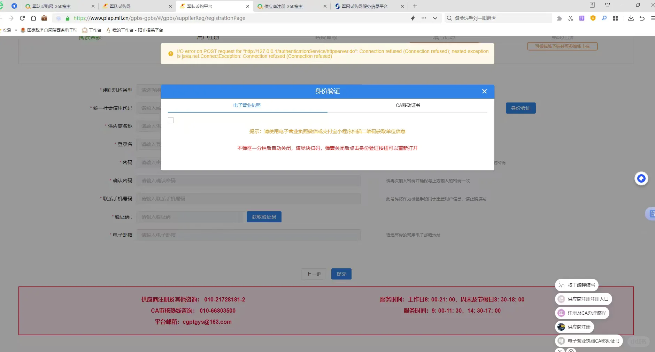Click the browser forward arrow
Screen dimensions: 655x352
pyautogui.click(x=11, y=18)
